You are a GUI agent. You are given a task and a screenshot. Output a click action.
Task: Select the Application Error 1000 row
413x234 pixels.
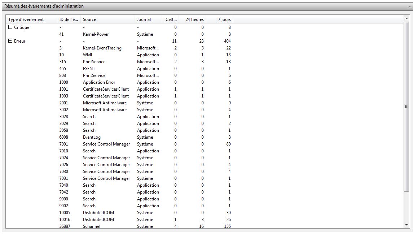tap(99, 82)
